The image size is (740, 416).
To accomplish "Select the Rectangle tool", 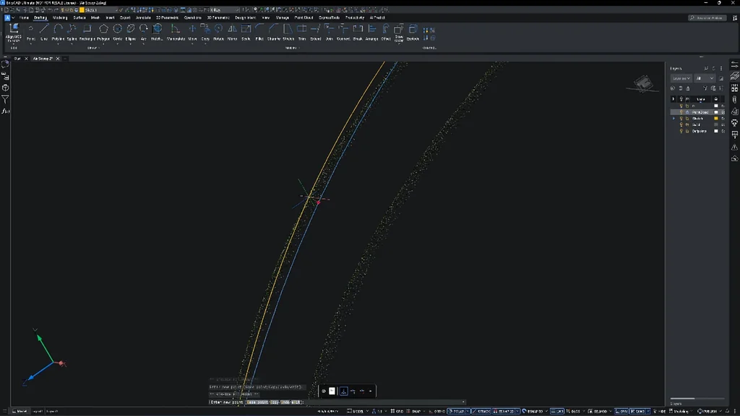I will (x=87, y=32).
